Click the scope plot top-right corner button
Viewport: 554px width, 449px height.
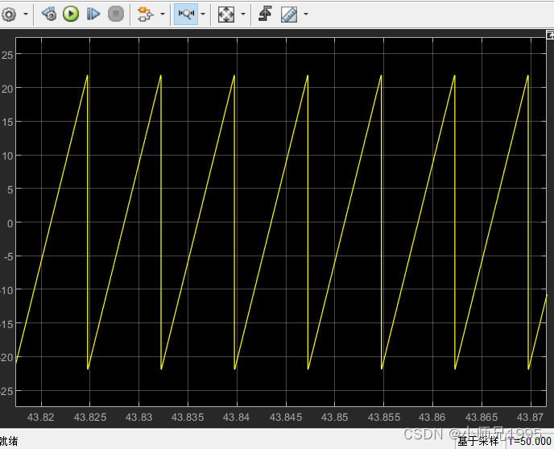[x=550, y=35]
